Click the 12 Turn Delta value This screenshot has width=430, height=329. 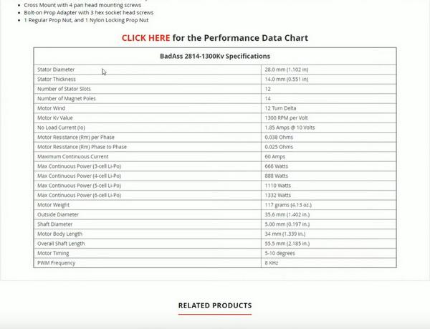click(x=281, y=108)
